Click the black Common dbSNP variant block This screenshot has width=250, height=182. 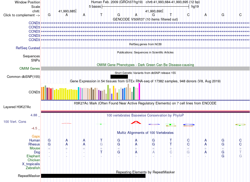click(x=119, y=77)
